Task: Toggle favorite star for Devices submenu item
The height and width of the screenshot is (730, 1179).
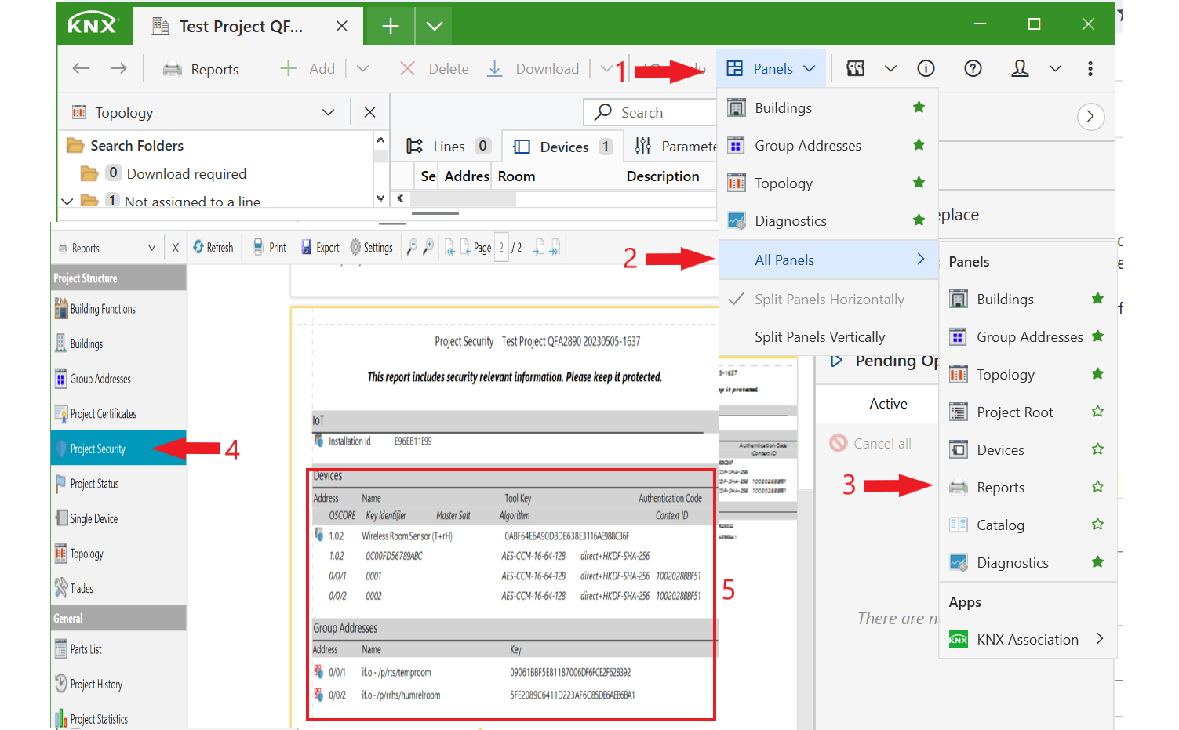Action: [x=1097, y=449]
